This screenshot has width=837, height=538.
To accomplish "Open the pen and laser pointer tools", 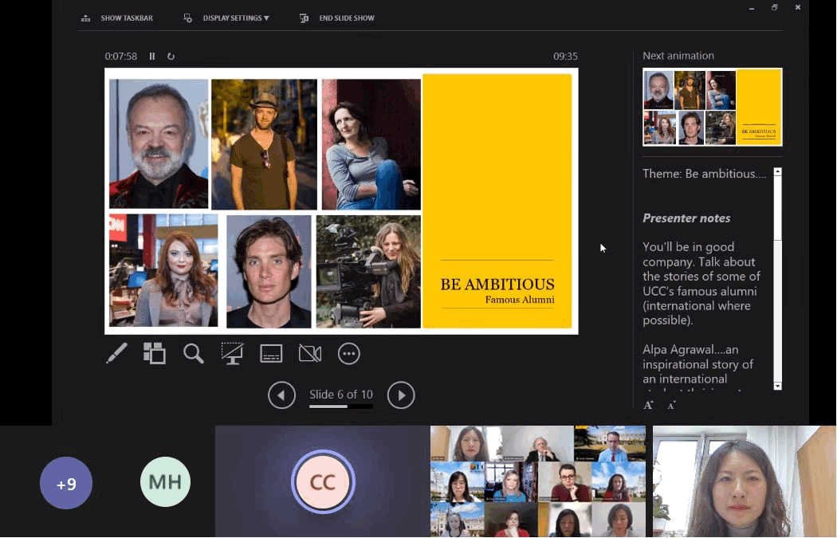I will pos(116,354).
